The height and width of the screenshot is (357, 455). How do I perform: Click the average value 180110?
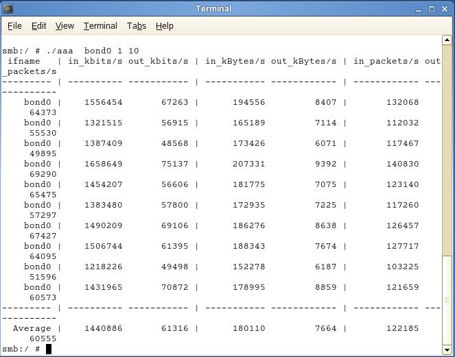(248, 329)
